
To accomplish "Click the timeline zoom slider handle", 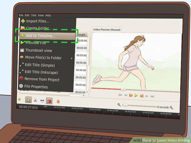I will coord(125,105).
